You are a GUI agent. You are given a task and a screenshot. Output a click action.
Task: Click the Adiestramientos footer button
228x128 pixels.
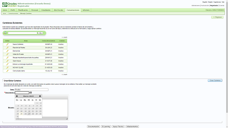132,127
